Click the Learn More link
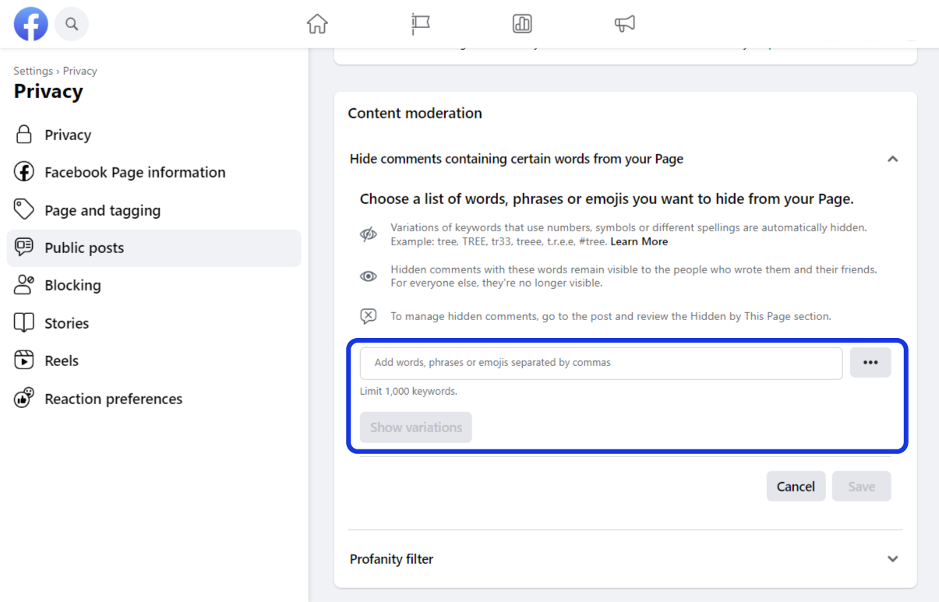This screenshot has height=602, width=939. point(639,241)
